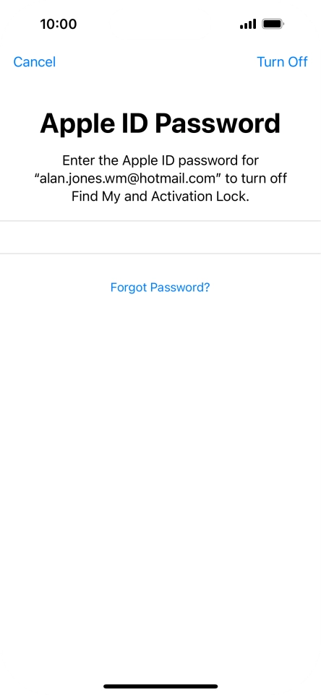Click Cancel in the navigation bar
This screenshot has height=695, width=321.
35,61
